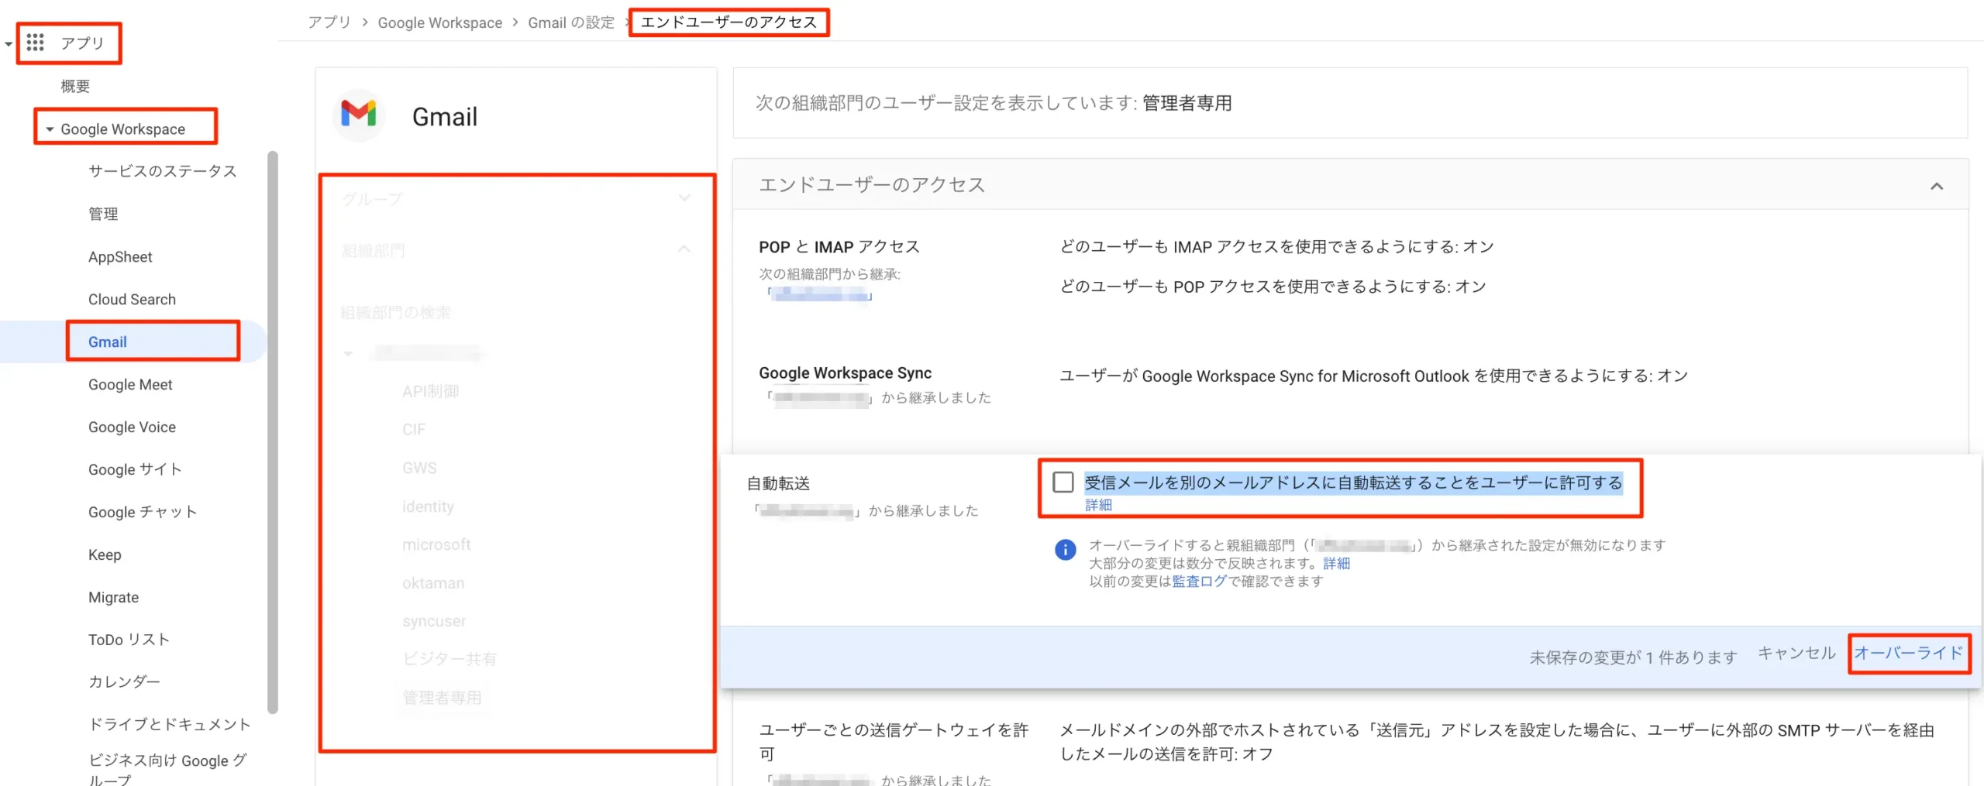The image size is (1984, 786).
Task: Open ToDo リスト in the sidebar
Action: pos(129,640)
